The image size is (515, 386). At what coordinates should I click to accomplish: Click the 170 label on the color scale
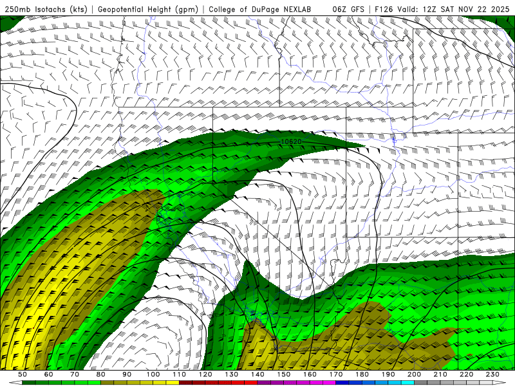[335, 374]
